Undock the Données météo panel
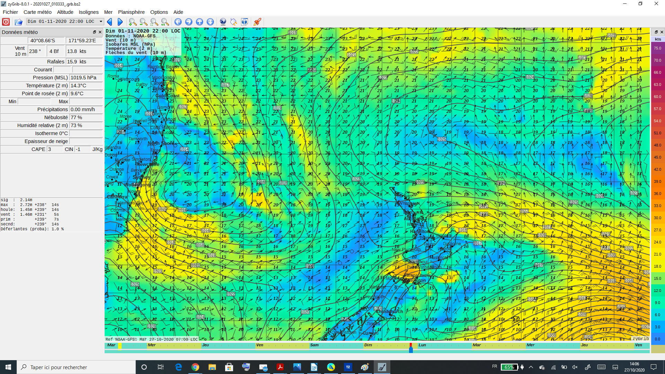This screenshot has width=665, height=374. coord(95,32)
